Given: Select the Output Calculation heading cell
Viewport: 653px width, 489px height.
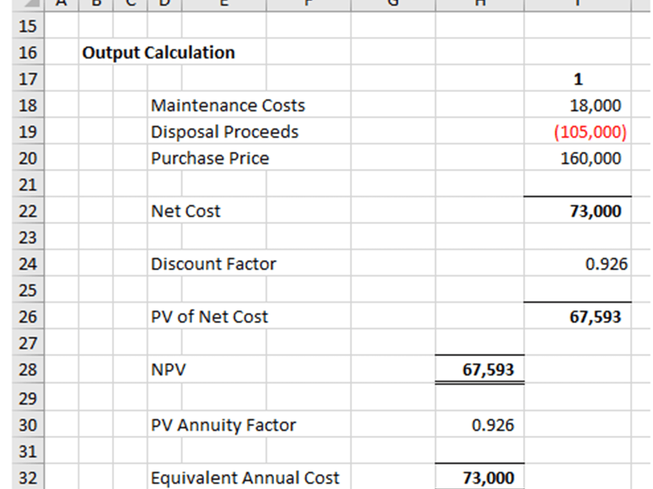Looking at the screenshot, I should (x=158, y=53).
